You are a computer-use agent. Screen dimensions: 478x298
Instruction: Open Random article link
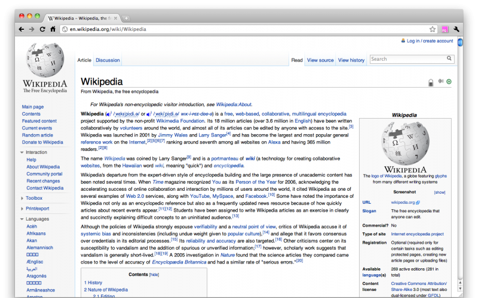38,135
